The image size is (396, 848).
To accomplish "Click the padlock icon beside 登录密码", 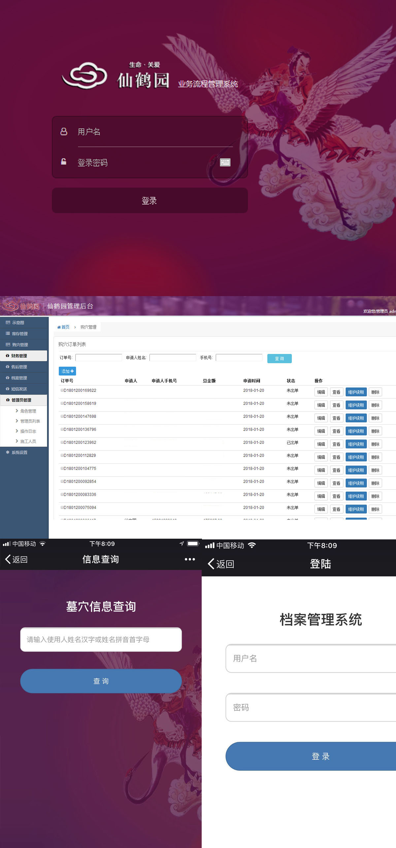I will tap(64, 161).
